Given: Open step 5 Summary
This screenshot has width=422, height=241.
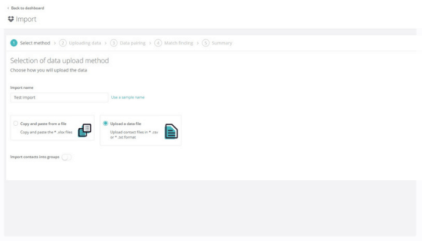Looking at the screenshot, I should tap(217, 43).
